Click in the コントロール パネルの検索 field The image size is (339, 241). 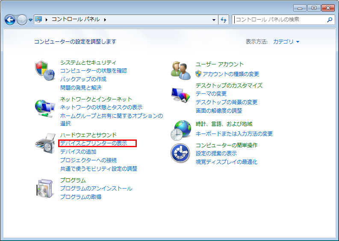(x=278, y=20)
